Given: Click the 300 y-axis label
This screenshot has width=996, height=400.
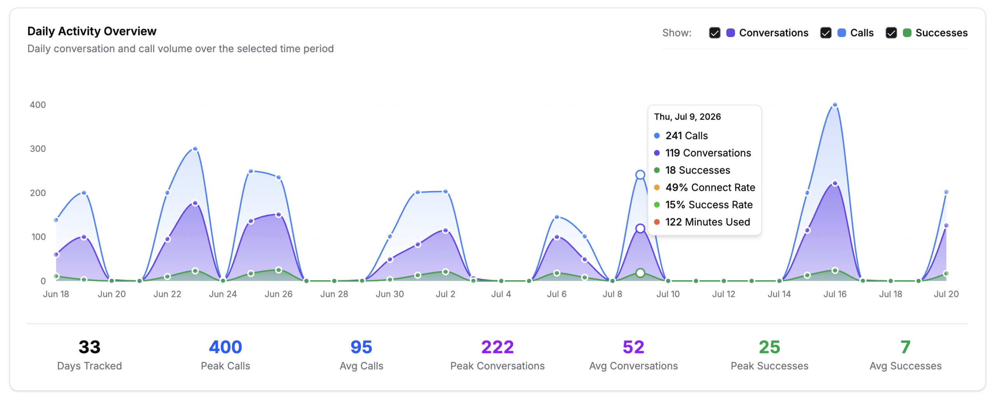Looking at the screenshot, I should 38,149.
